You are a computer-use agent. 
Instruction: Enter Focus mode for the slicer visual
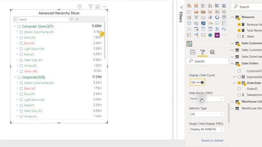pos(97,7)
